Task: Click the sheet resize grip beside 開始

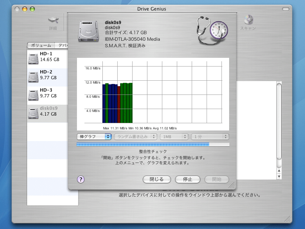Action: click(232, 186)
